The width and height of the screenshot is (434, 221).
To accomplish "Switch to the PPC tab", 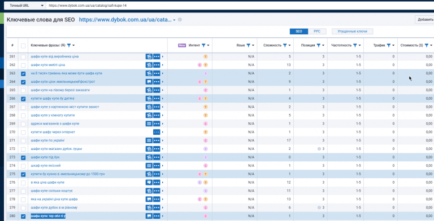I will [x=317, y=32].
